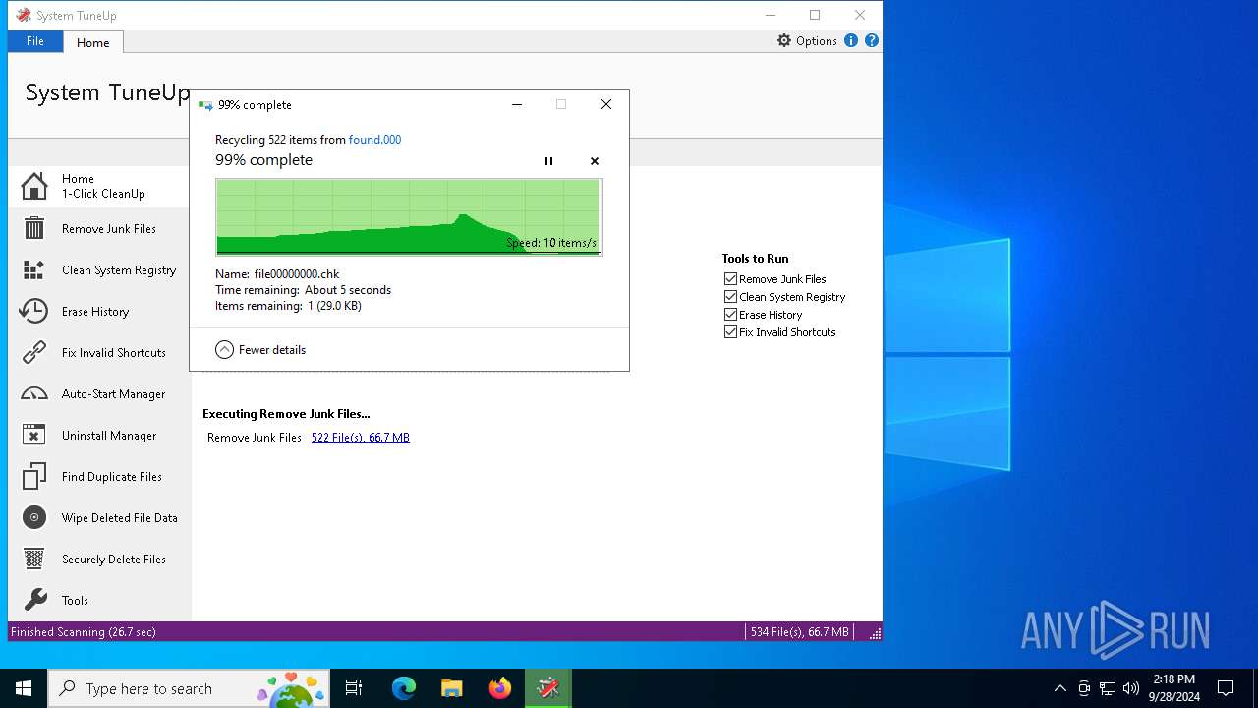Uncheck Fix Invalid Shortcuts checkbox
Viewport: 1258px width, 708px height.
point(730,332)
